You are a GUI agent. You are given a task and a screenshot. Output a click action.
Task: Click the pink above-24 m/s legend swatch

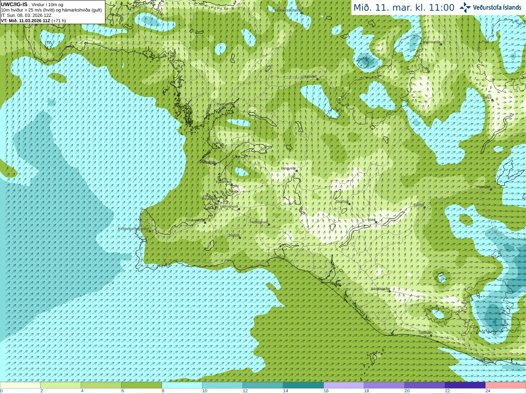point(506,385)
